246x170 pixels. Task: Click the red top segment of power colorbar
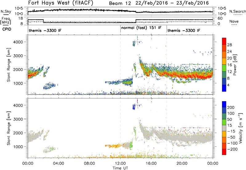(224, 41)
